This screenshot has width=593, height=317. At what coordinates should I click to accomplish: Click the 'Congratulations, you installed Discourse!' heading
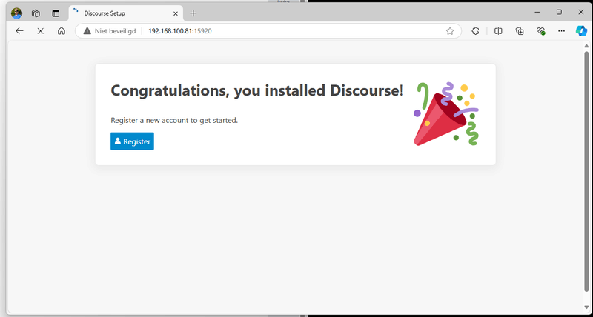257,90
